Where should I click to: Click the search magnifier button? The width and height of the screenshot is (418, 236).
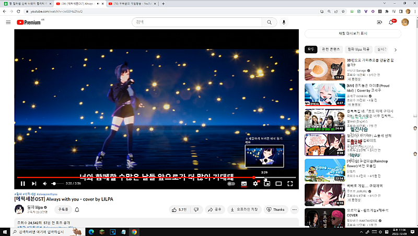tap(269, 22)
